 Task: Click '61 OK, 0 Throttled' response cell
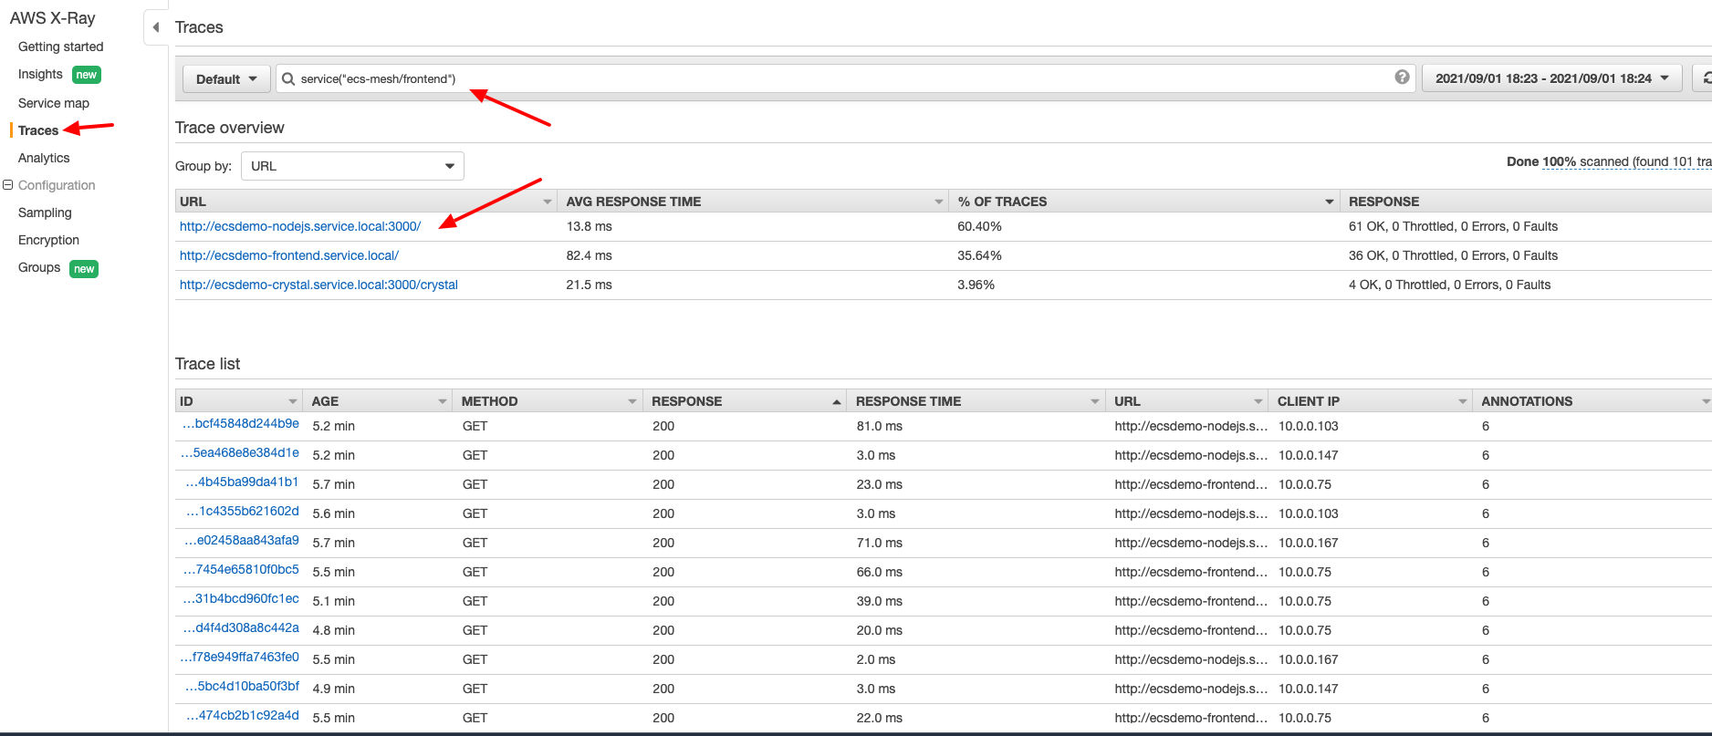[1453, 226]
